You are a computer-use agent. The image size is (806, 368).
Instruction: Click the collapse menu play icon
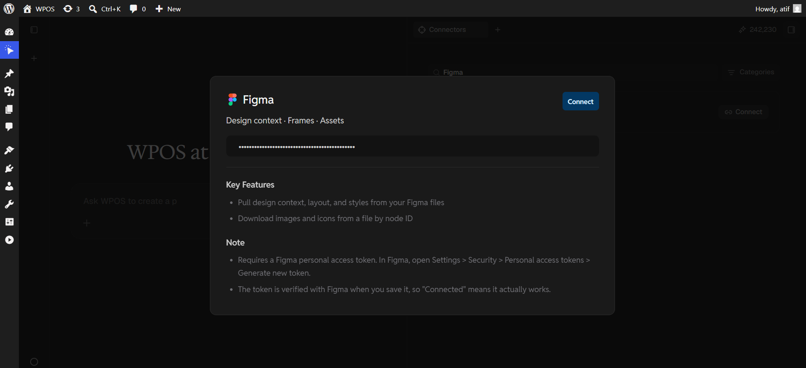[9, 240]
